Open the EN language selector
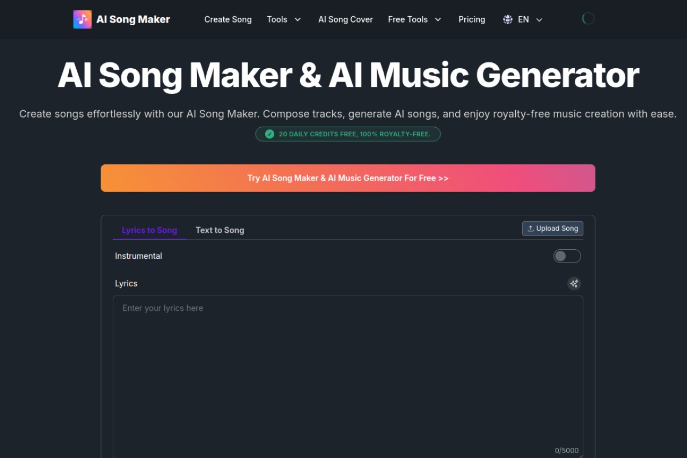Screen dimensions: 687x458 coord(523,19)
